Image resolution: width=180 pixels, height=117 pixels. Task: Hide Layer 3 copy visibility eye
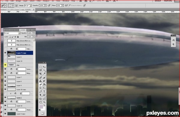[5, 114]
